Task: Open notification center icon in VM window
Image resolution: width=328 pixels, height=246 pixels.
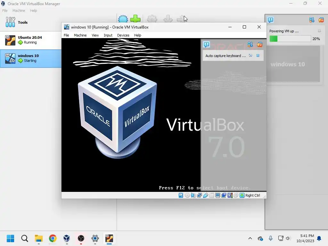Action: (x=207, y=44)
